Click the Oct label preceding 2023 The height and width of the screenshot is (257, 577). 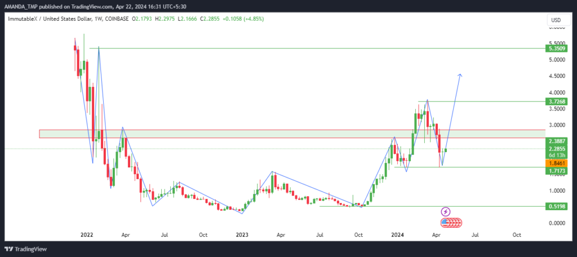203,234
